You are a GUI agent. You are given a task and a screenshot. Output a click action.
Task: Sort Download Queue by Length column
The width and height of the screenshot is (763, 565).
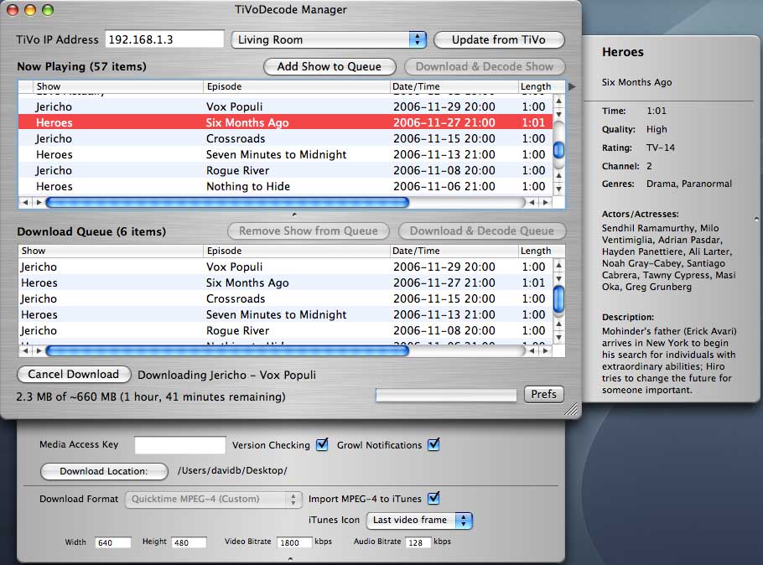pyautogui.click(x=535, y=251)
